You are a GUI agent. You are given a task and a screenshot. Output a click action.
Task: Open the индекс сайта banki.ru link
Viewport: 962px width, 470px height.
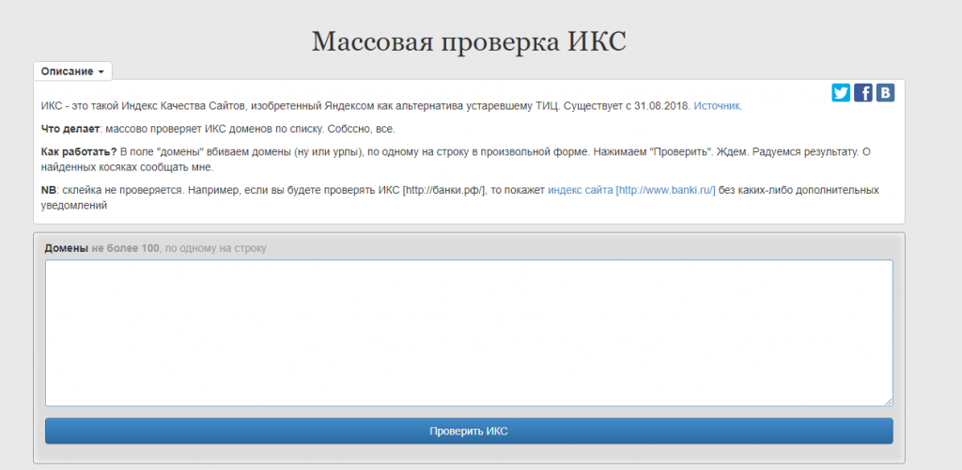(x=632, y=190)
